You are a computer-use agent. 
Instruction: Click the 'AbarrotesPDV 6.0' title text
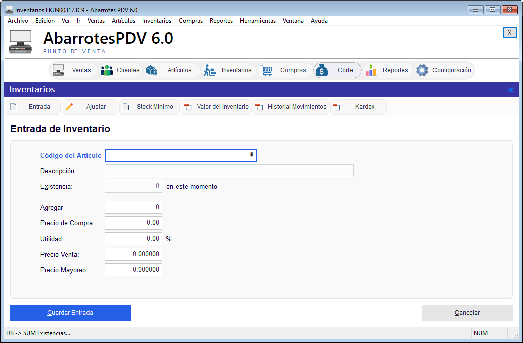pyautogui.click(x=109, y=38)
